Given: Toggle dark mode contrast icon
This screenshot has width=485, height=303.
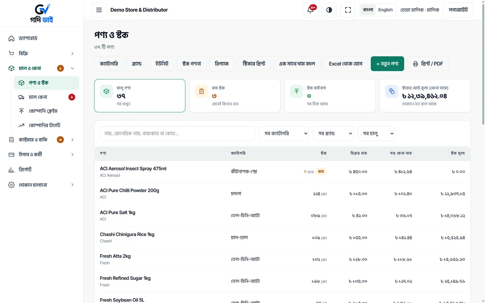Looking at the screenshot, I should pyautogui.click(x=329, y=10).
